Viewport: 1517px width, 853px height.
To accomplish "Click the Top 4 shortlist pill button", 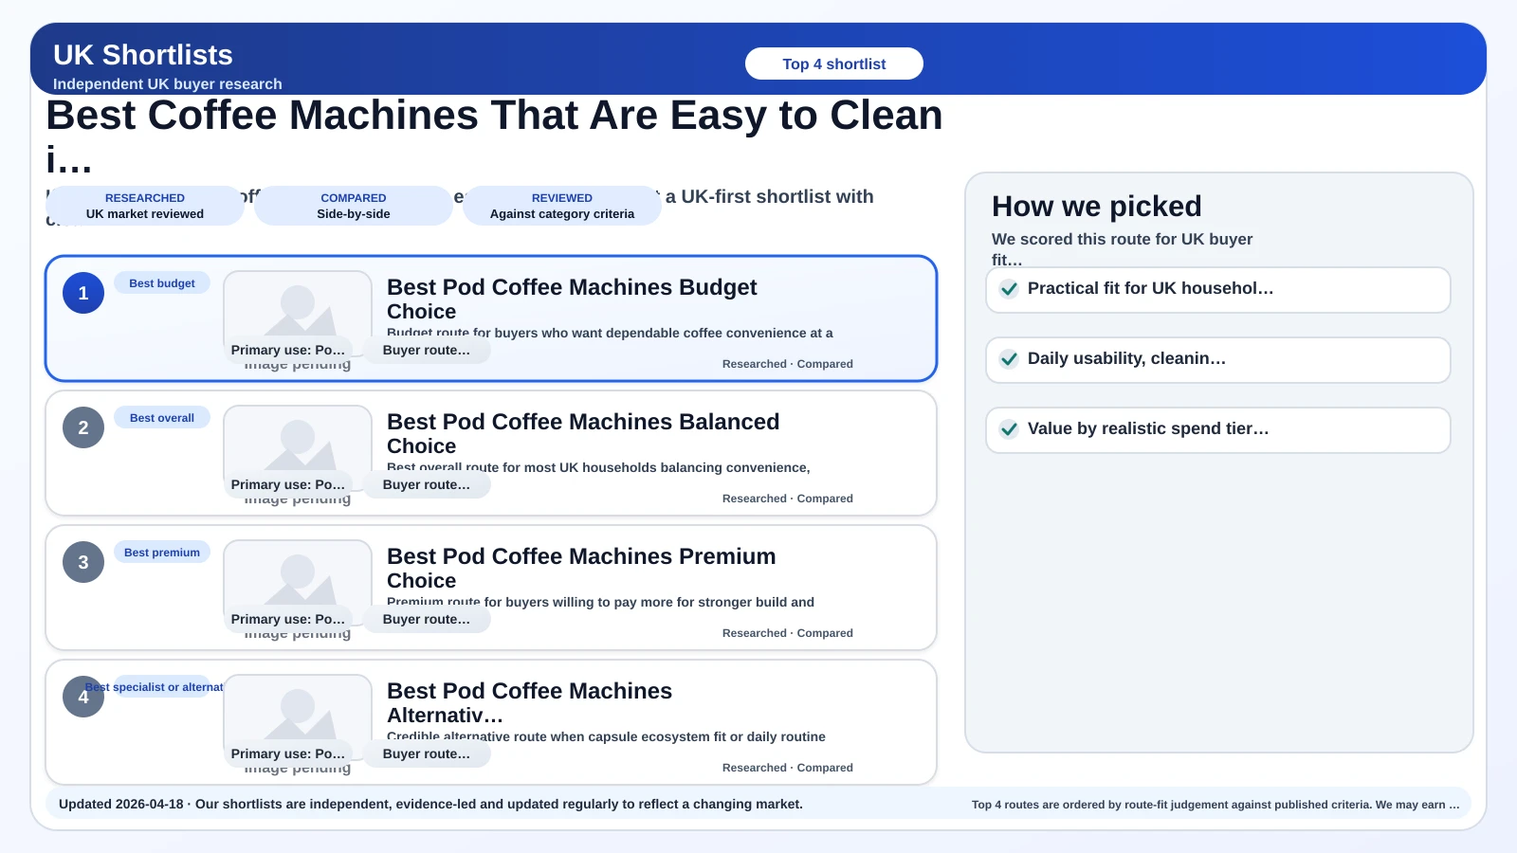I will (833, 64).
